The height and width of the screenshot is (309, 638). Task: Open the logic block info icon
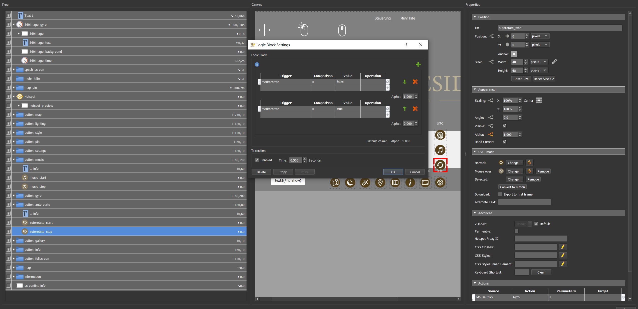[257, 64]
